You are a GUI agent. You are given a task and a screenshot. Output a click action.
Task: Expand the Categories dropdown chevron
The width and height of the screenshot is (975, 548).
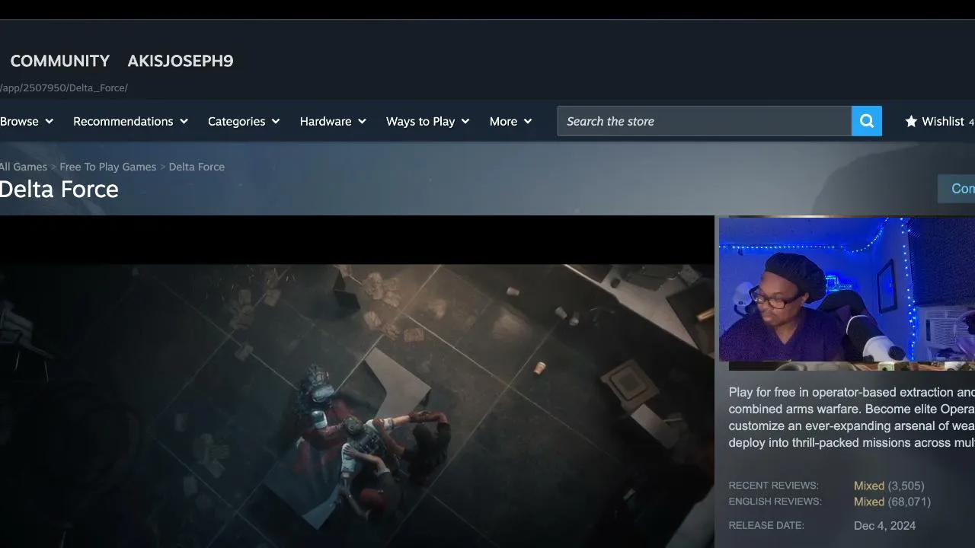[x=276, y=121]
